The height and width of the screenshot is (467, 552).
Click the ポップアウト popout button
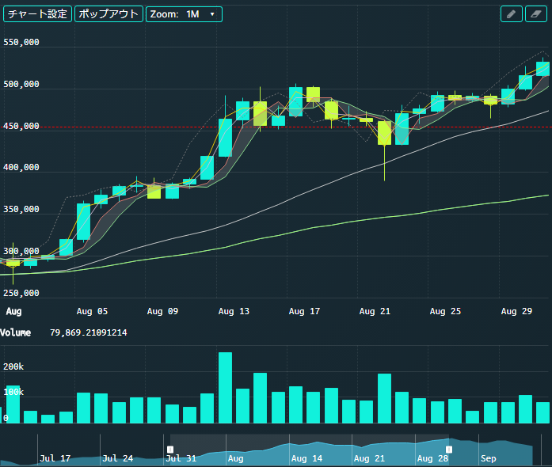coord(108,14)
